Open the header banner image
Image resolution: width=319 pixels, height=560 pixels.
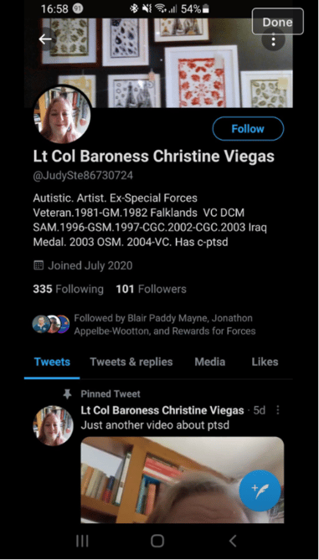point(158,63)
